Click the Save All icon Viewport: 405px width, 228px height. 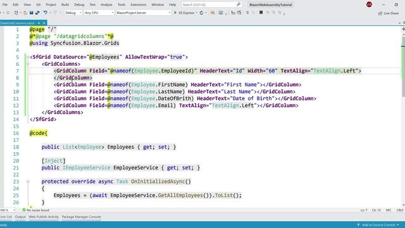pos(37,13)
